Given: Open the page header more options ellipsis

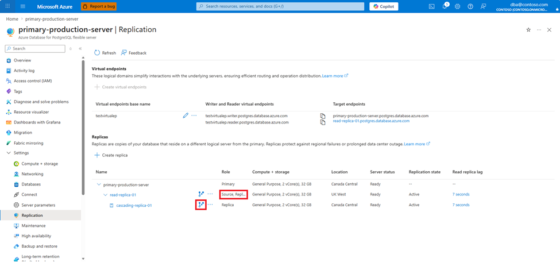Looking at the screenshot, I should tap(539, 30).
